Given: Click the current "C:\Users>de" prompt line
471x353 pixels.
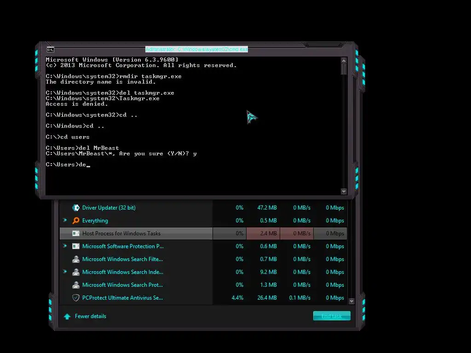Looking at the screenshot, I should [68, 165].
